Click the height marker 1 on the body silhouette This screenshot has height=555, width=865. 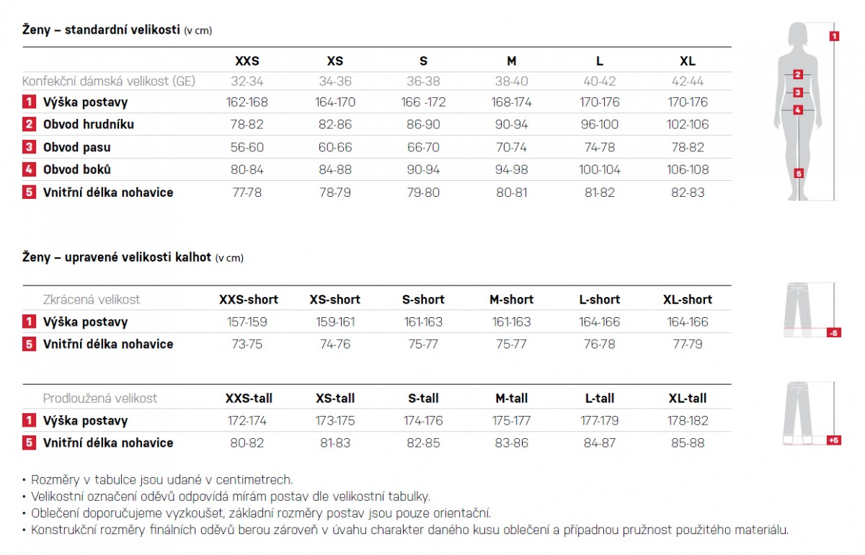[x=834, y=35]
